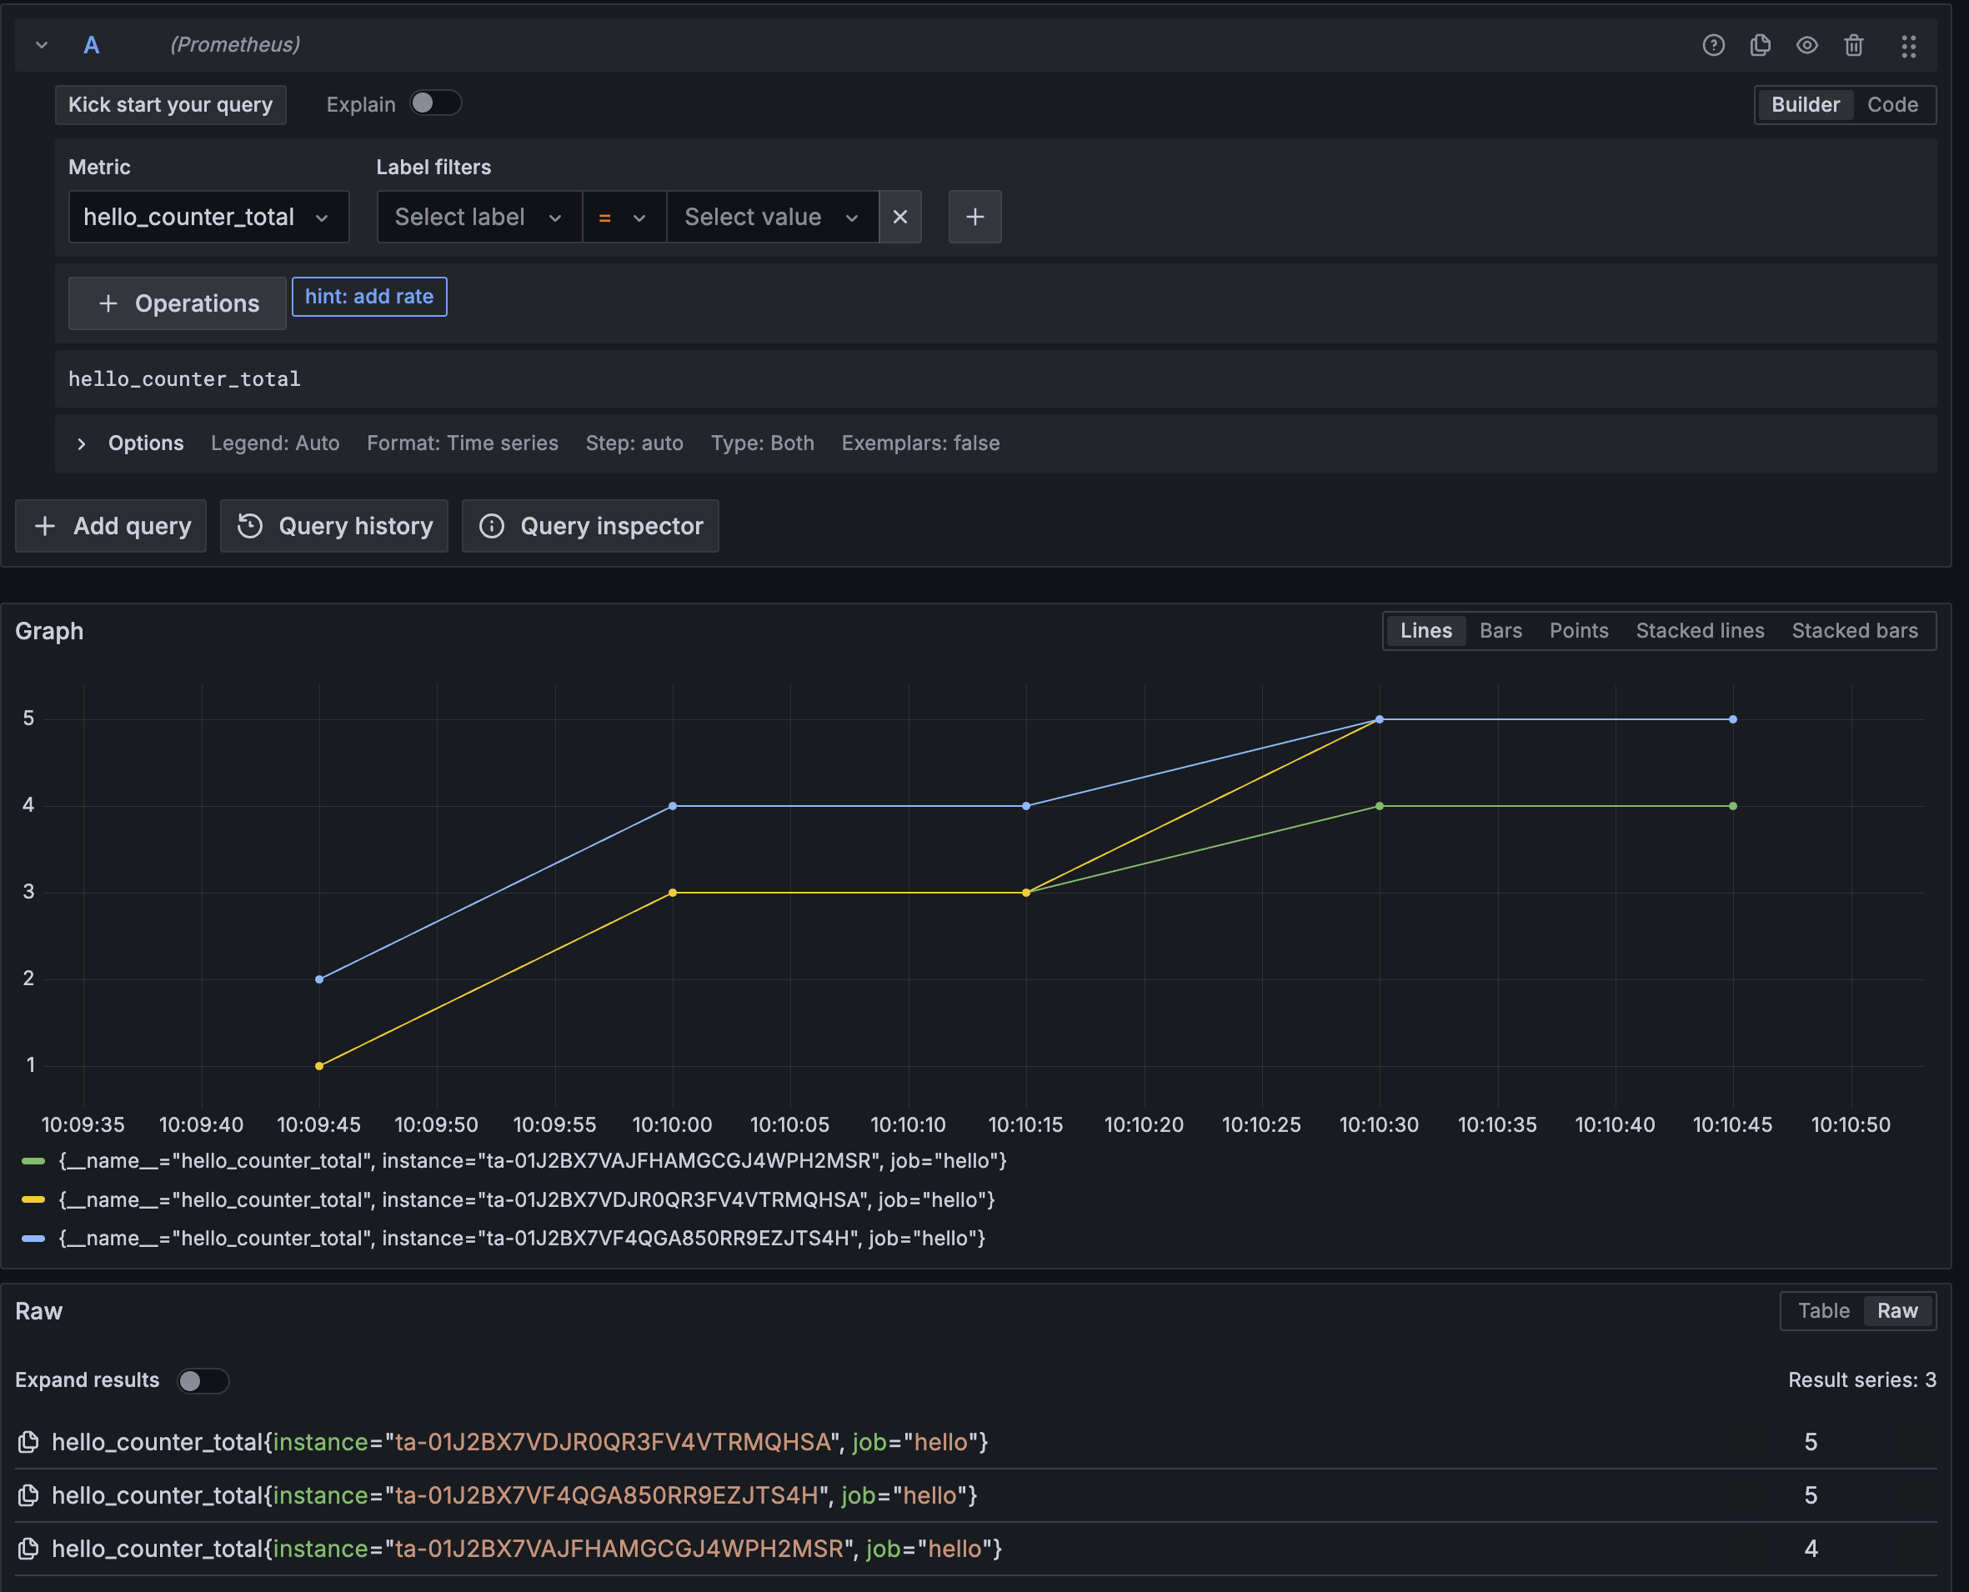Switch graph style to Stacked bars
Viewport: 1969px width, 1592px height.
(x=1853, y=631)
